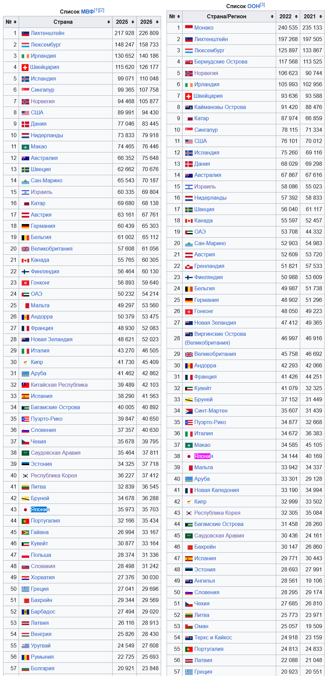This screenshot has width=327, height=676.
Task: Click the Japan flag in row 43
Action: tap(25, 510)
